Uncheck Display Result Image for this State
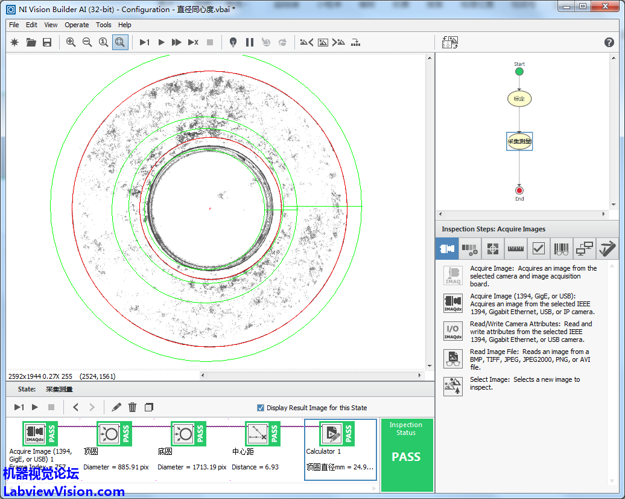The image size is (625, 499). point(261,408)
